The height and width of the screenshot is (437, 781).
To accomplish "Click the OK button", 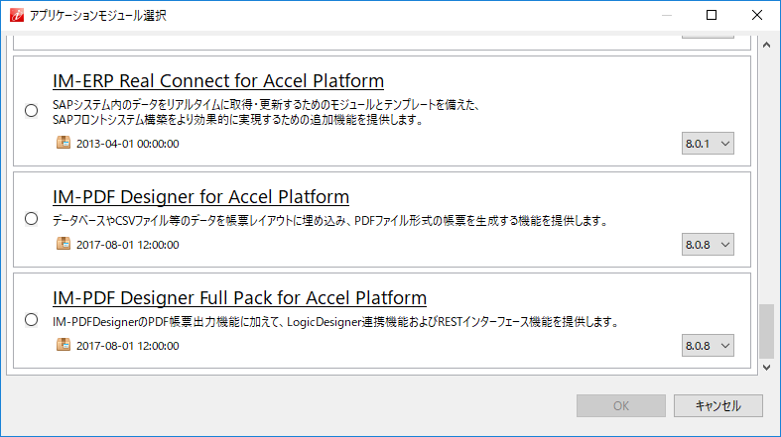I will [621, 405].
